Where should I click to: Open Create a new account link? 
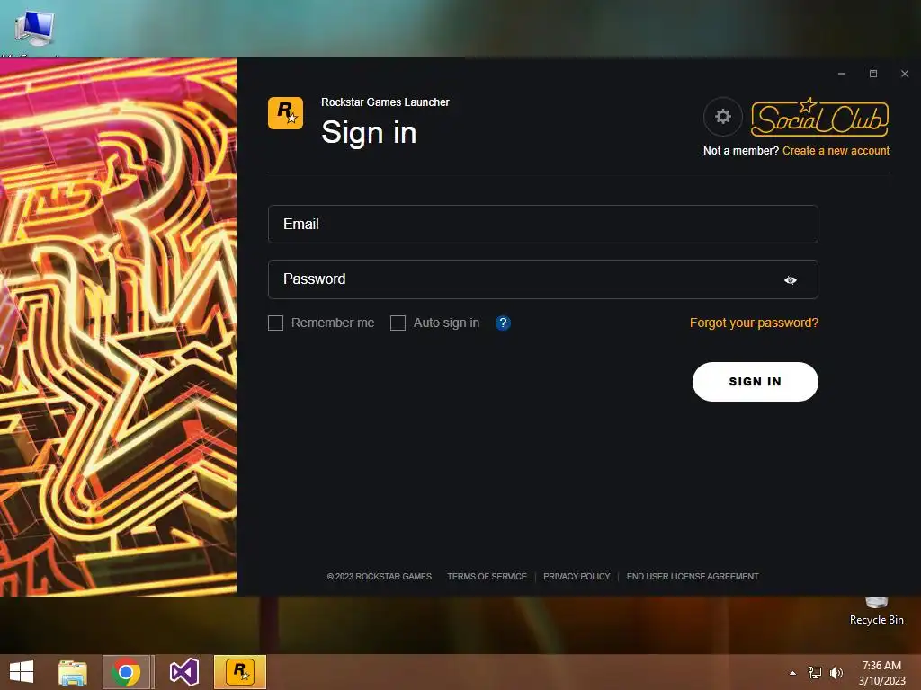click(836, 151)
